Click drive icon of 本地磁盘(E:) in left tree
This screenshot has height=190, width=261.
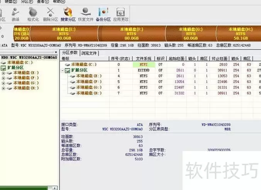tap(9, 73)
